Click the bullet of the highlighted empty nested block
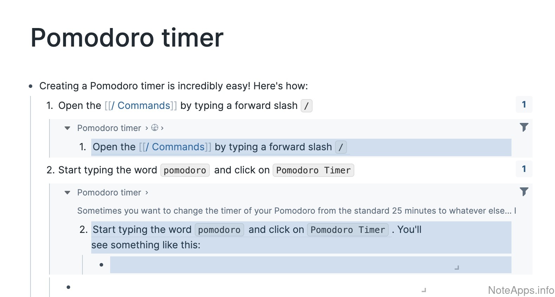This screenshot has width=555, height=297. (x=101, y=265)
